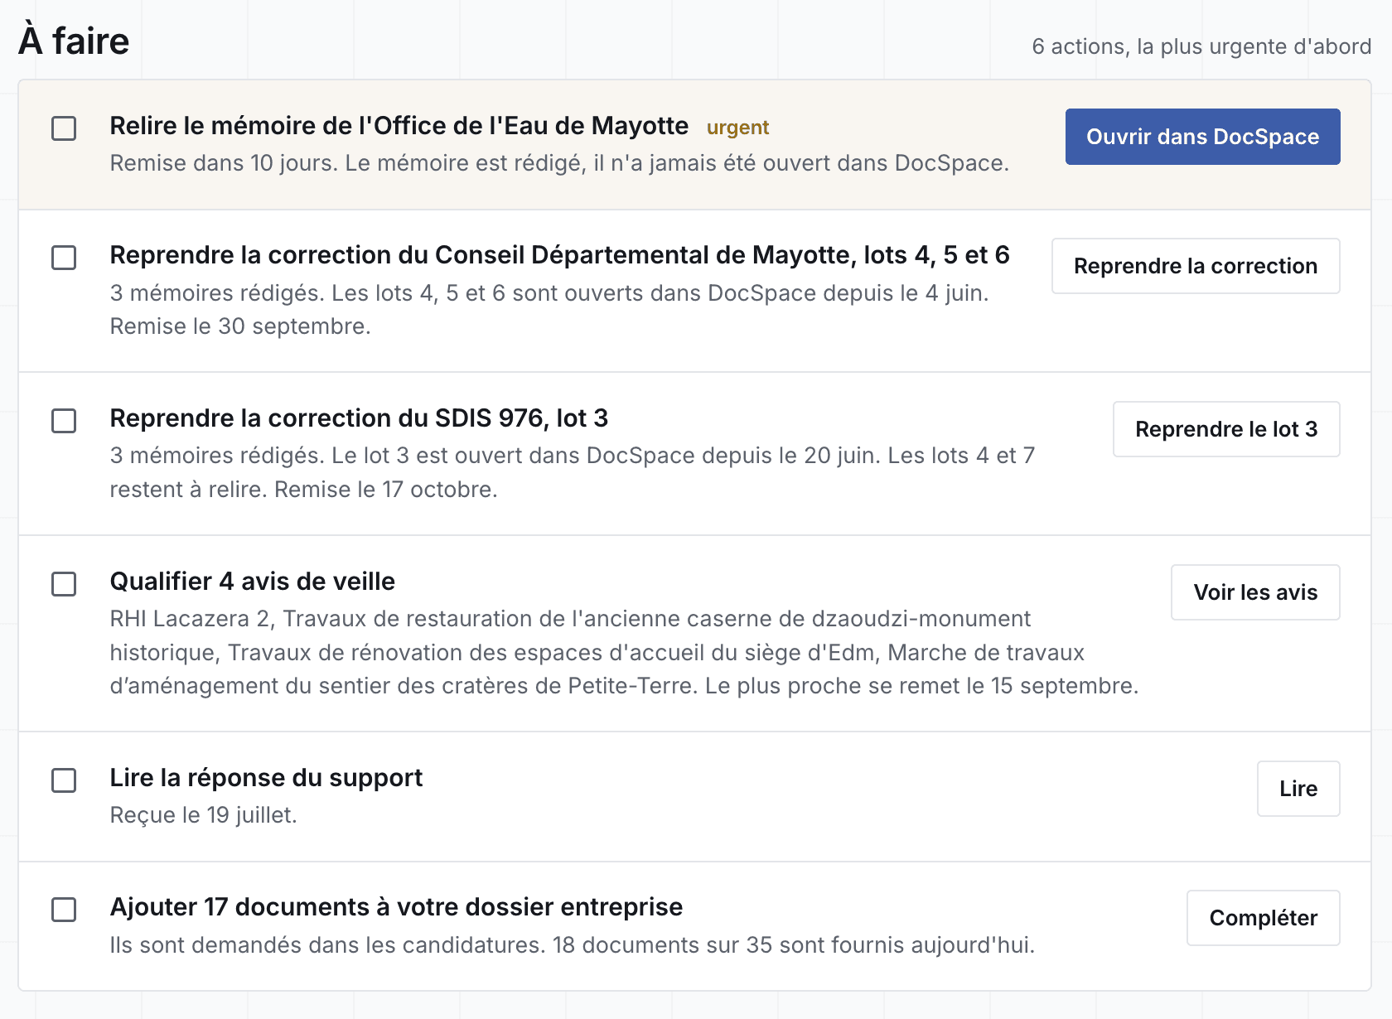The height and width of the screenshot is (1019, 1392).
Task: Click the 6 actions, la plus urgente d'abord caption
Action: [1201, 46]
